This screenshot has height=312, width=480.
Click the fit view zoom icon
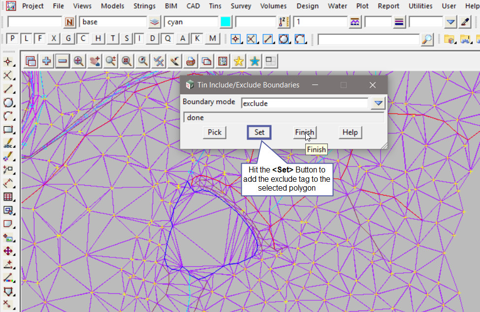(x=79, y=61)
